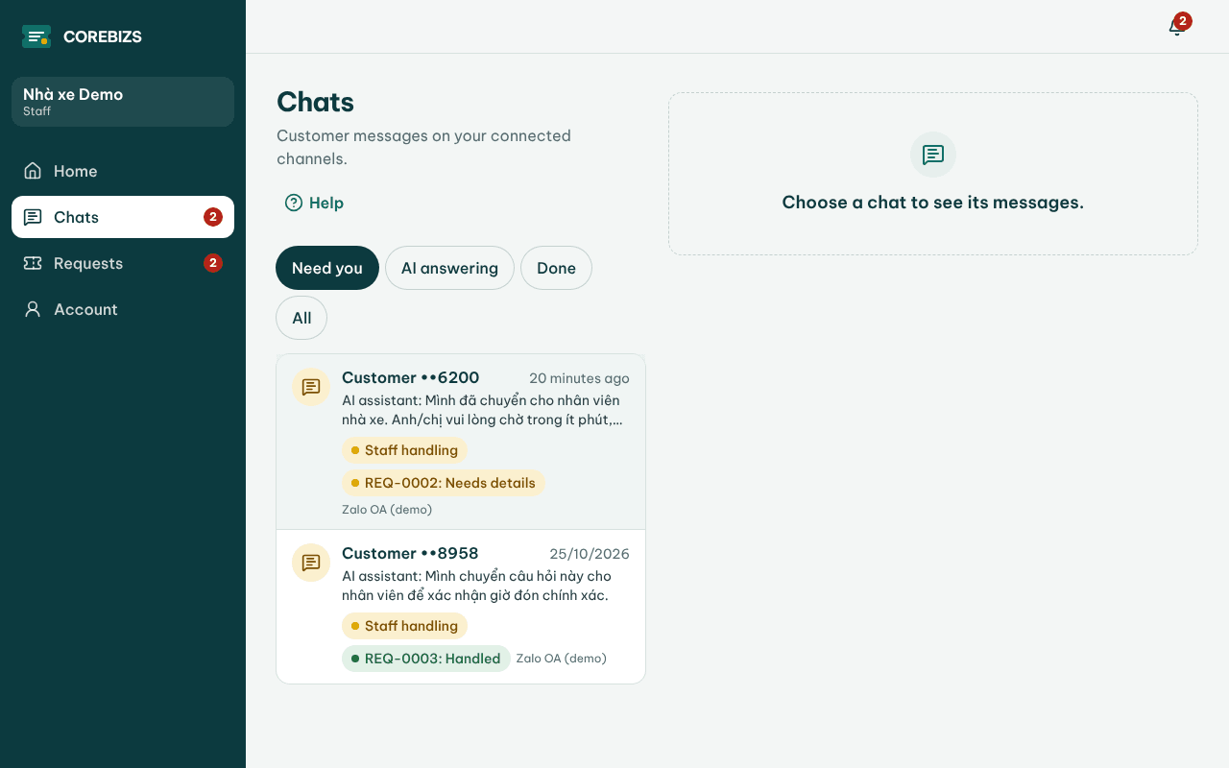
Task: Click the Requests ticket icon in sidebar
Action: (x=33, y=263)
